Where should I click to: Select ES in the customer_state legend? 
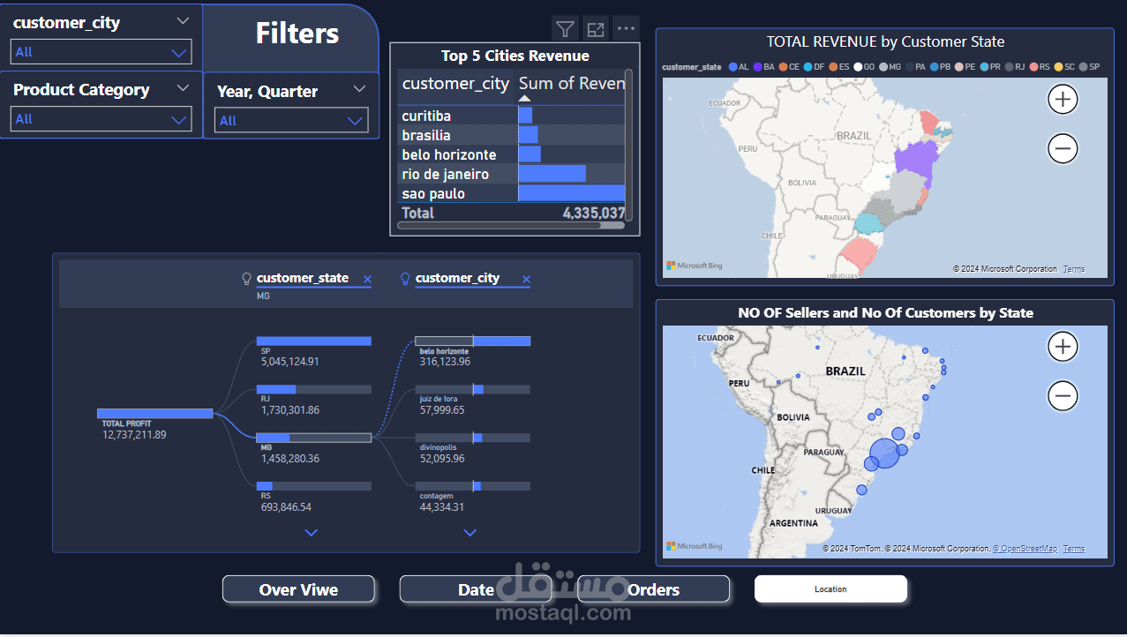[x=839, y=67]
